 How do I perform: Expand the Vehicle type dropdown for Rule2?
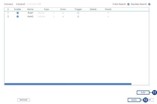[x=46, y=17]
